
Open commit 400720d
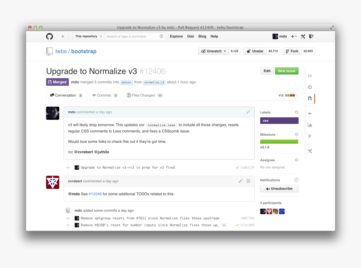(x=248, y=218)
